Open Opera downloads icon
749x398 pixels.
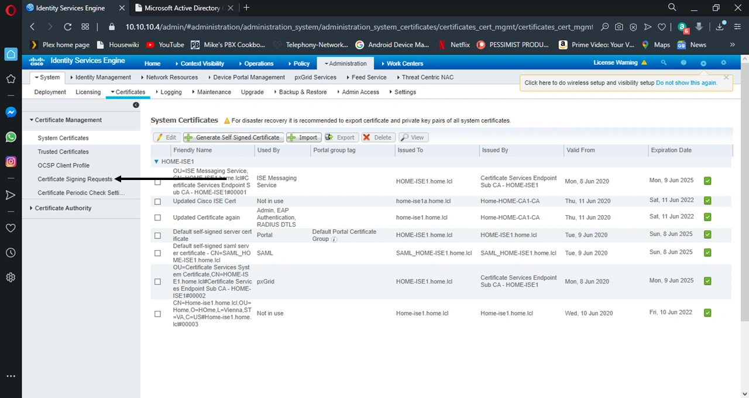click(x=720, y=27)
